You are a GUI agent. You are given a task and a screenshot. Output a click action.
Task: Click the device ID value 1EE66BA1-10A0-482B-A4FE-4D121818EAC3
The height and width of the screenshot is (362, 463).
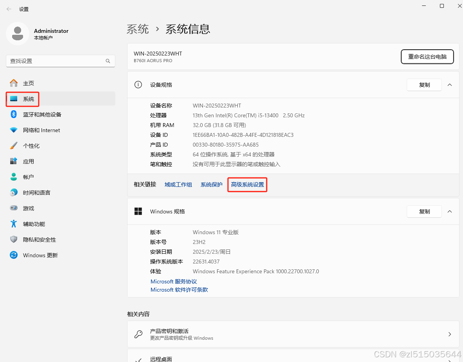coord(243,135)
